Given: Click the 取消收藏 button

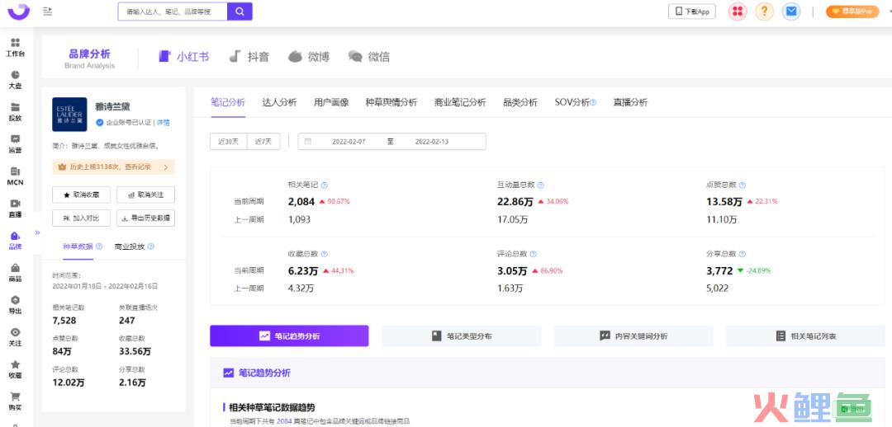Looking at the screenshot, I should tap(81, 195).
